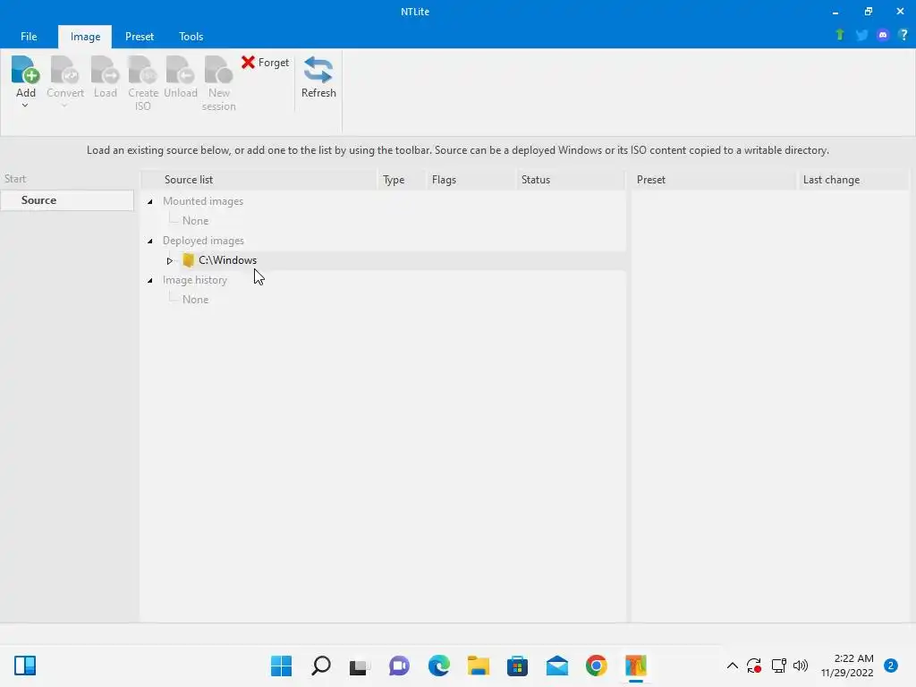
Task: Click the Last change column header
Action: click(x=853, y=179)
